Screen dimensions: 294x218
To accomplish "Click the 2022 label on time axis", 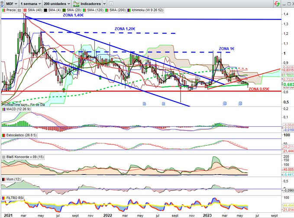I will [x=108, y=215].
